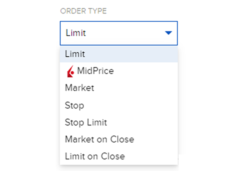Click the MidPrice text label

click(x=95, y=71)
